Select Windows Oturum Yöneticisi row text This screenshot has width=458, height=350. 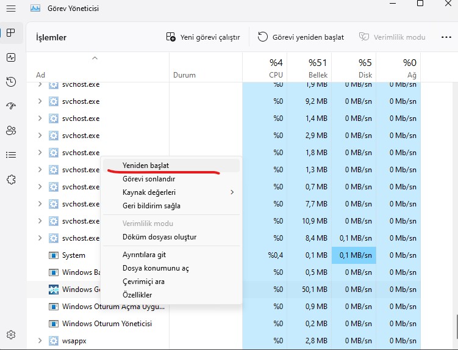tap(107, 324)
